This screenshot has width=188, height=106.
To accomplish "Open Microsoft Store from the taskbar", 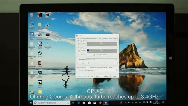I will pos(89,103).
